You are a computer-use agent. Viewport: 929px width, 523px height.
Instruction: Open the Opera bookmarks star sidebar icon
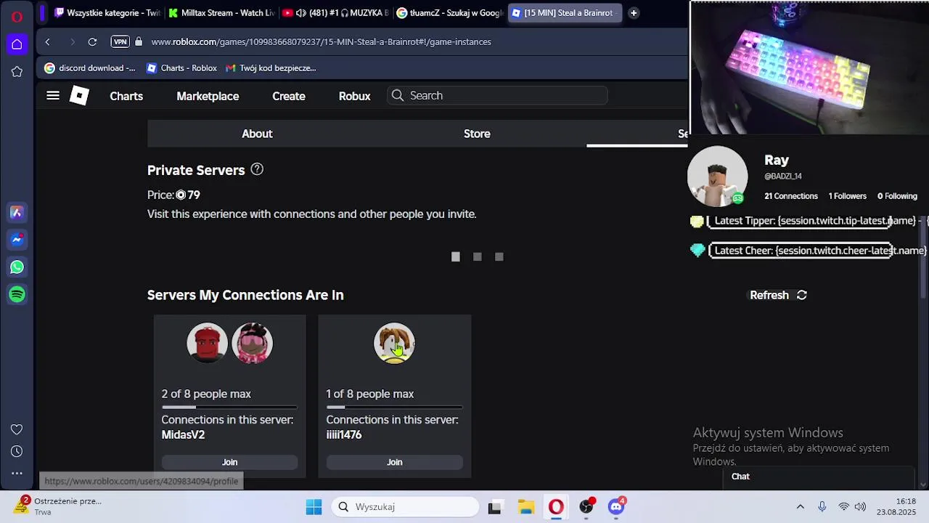tap(17, 71)
